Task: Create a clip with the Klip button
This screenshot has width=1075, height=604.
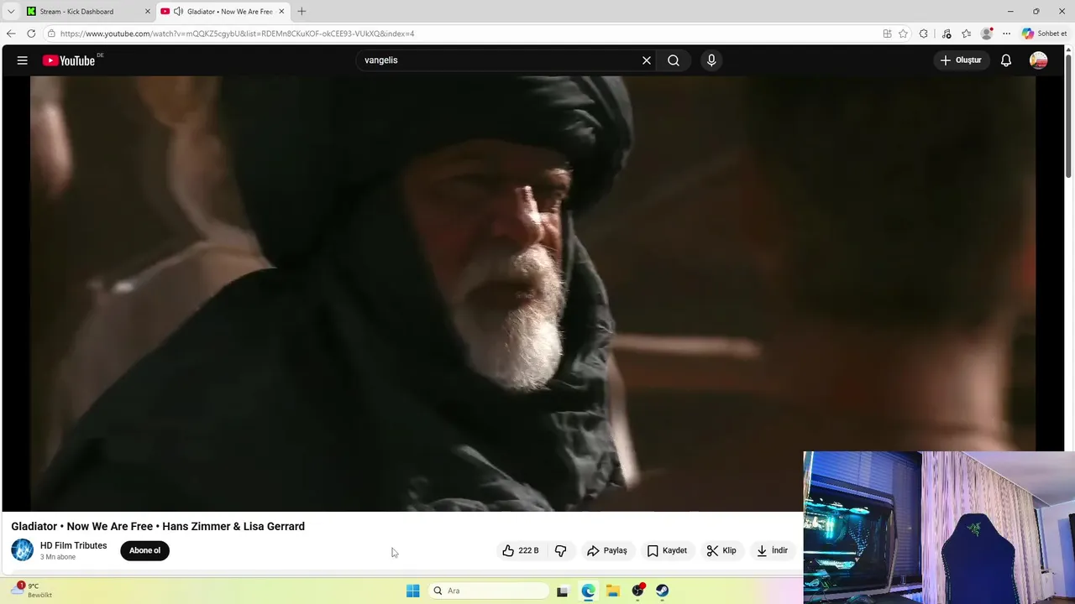Action: click(x=721, y=550)
